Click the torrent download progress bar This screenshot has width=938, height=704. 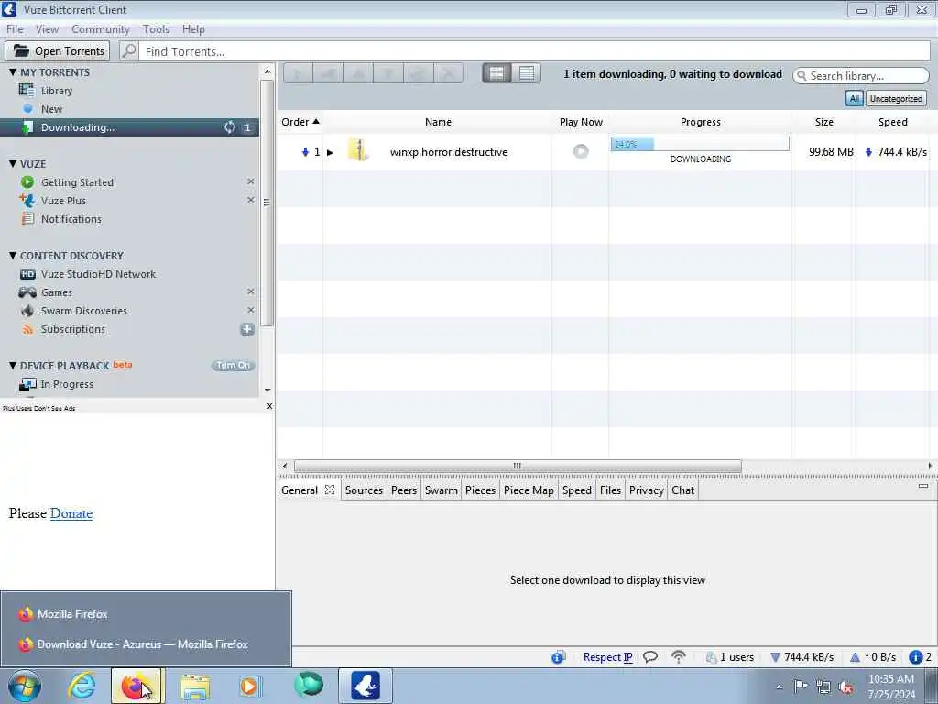[699, 144]
